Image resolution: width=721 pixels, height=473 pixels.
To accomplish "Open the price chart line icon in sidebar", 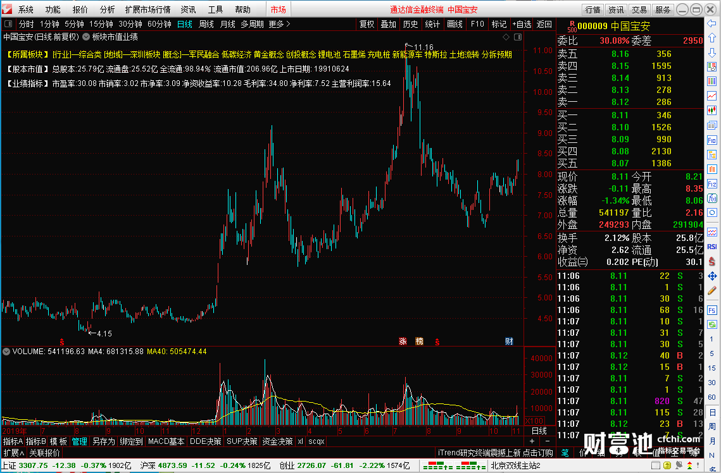I will 712,95.
